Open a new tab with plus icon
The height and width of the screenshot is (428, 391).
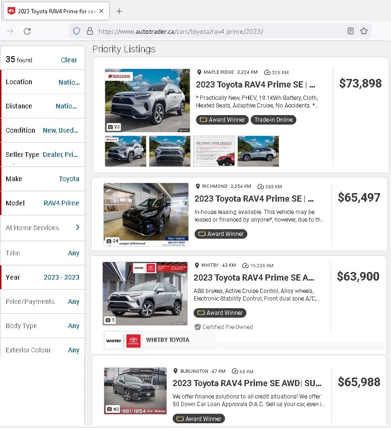point(119,11)
